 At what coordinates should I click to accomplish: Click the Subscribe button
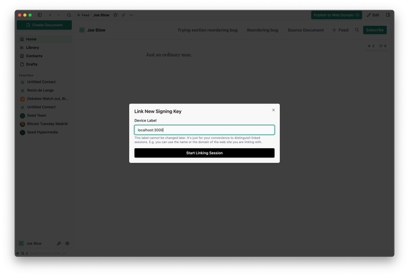coord(374,30)
